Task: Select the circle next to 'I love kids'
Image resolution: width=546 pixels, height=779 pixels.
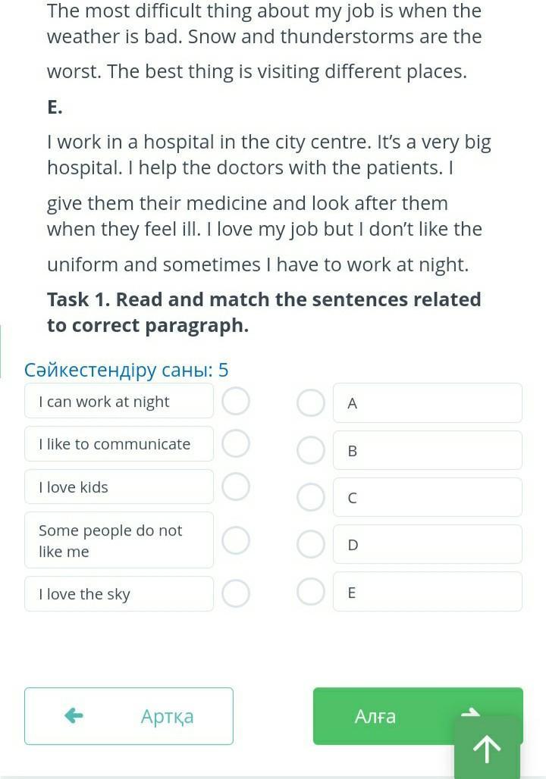Action: tap(236, 486)
